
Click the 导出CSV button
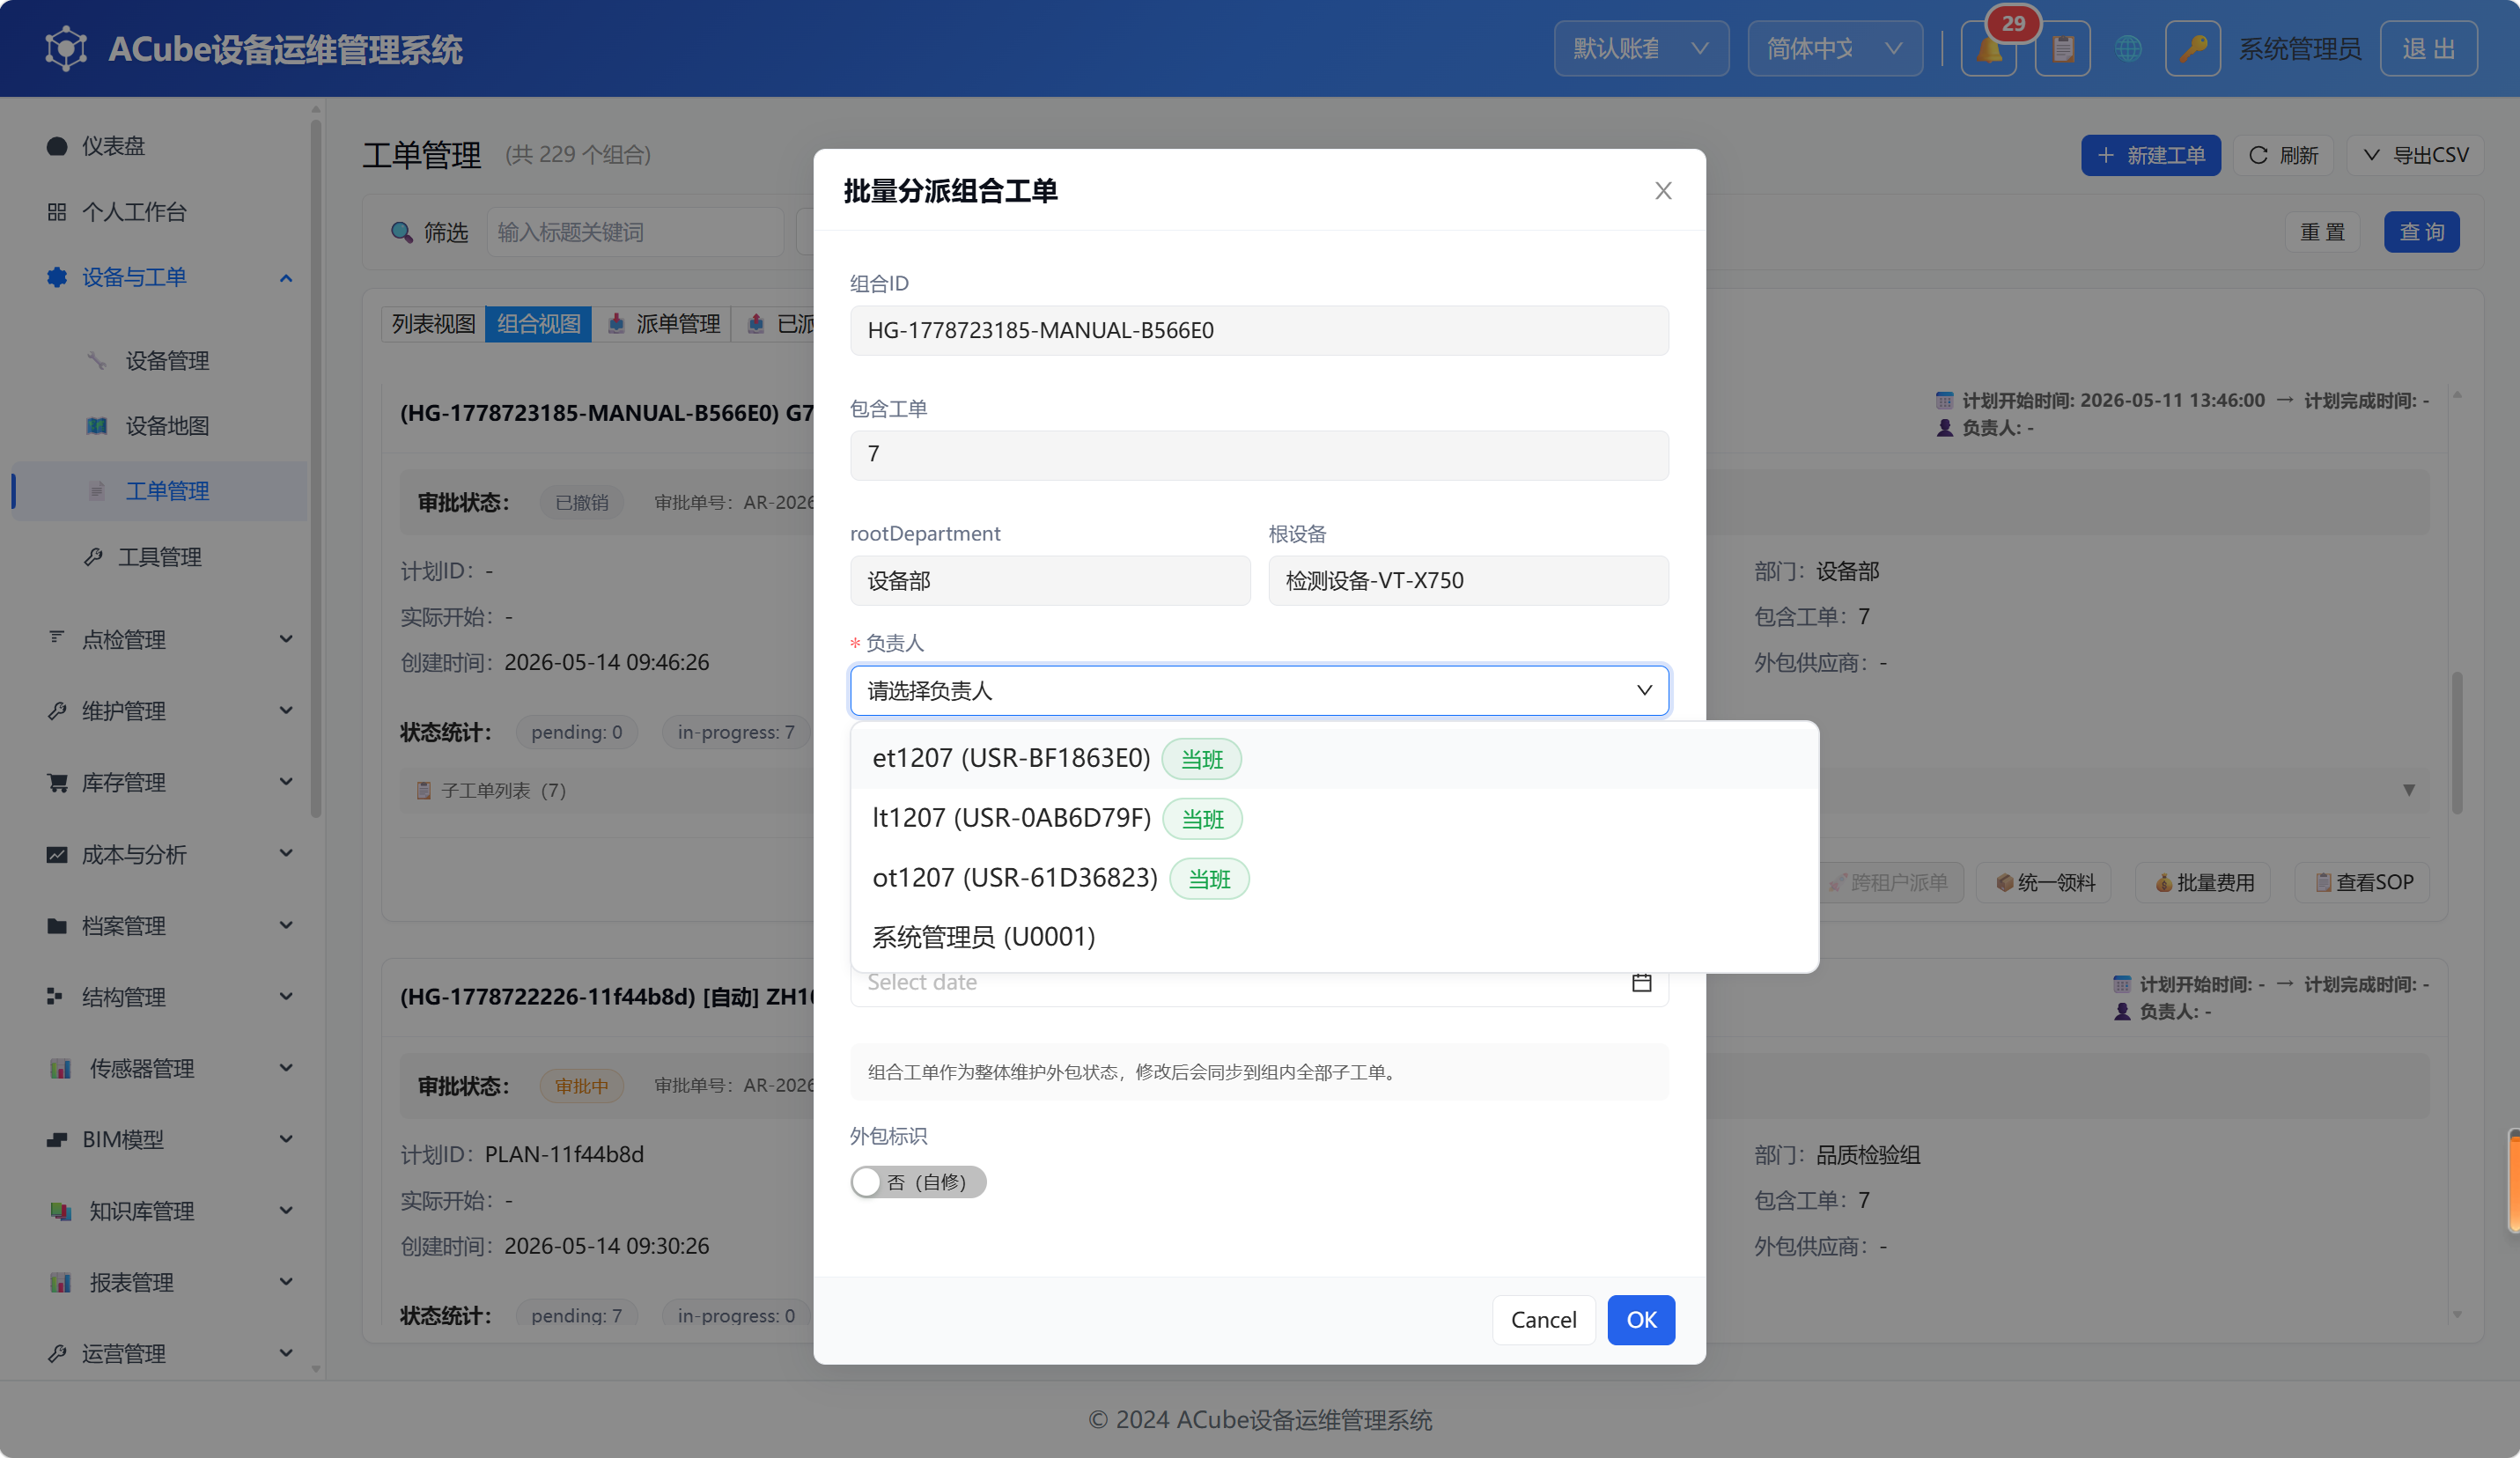click(x=2415, y=155)
